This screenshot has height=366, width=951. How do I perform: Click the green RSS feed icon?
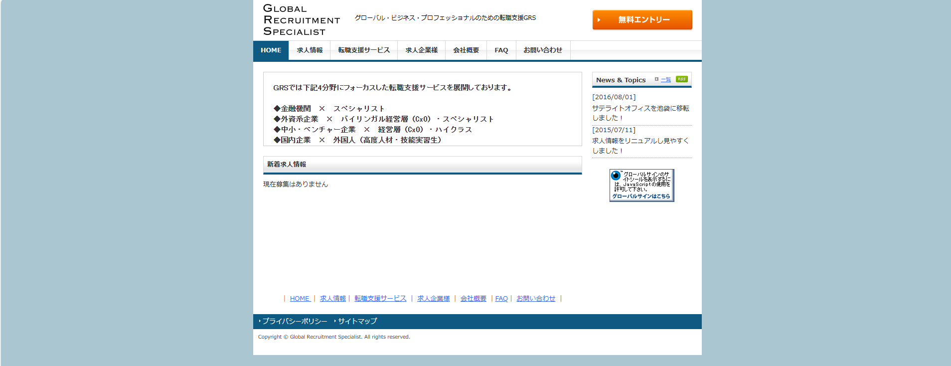(x=681, y=79)
